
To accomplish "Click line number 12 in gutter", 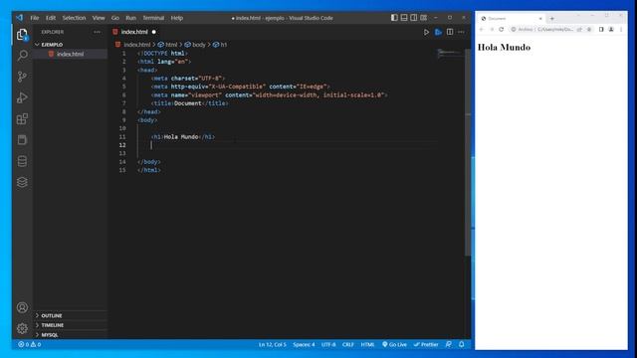I will [x=122, y=145].
